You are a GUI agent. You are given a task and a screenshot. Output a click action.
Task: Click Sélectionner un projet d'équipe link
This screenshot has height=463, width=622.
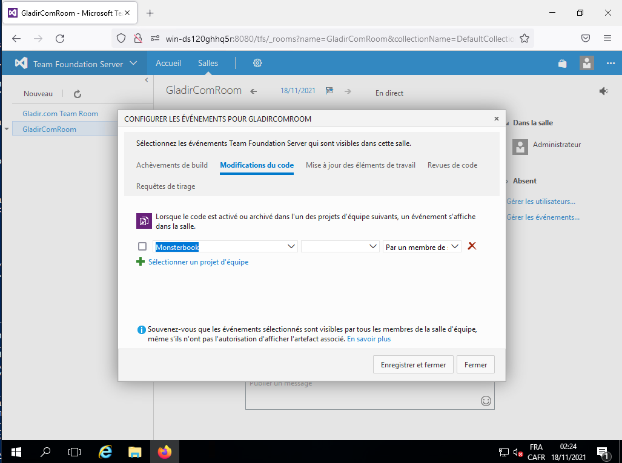click(198, 262)
